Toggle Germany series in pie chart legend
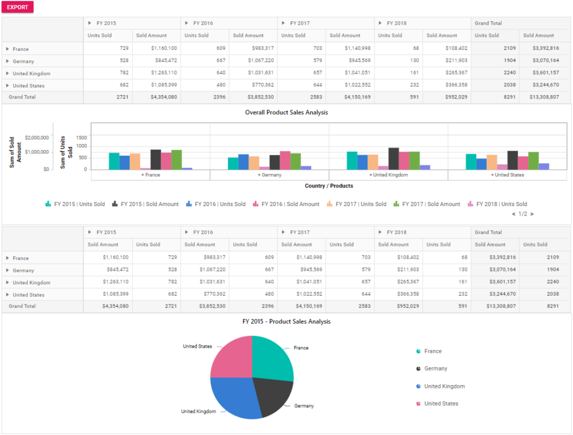The width and height of the screenshot is (573, 435). pos(419,369)
